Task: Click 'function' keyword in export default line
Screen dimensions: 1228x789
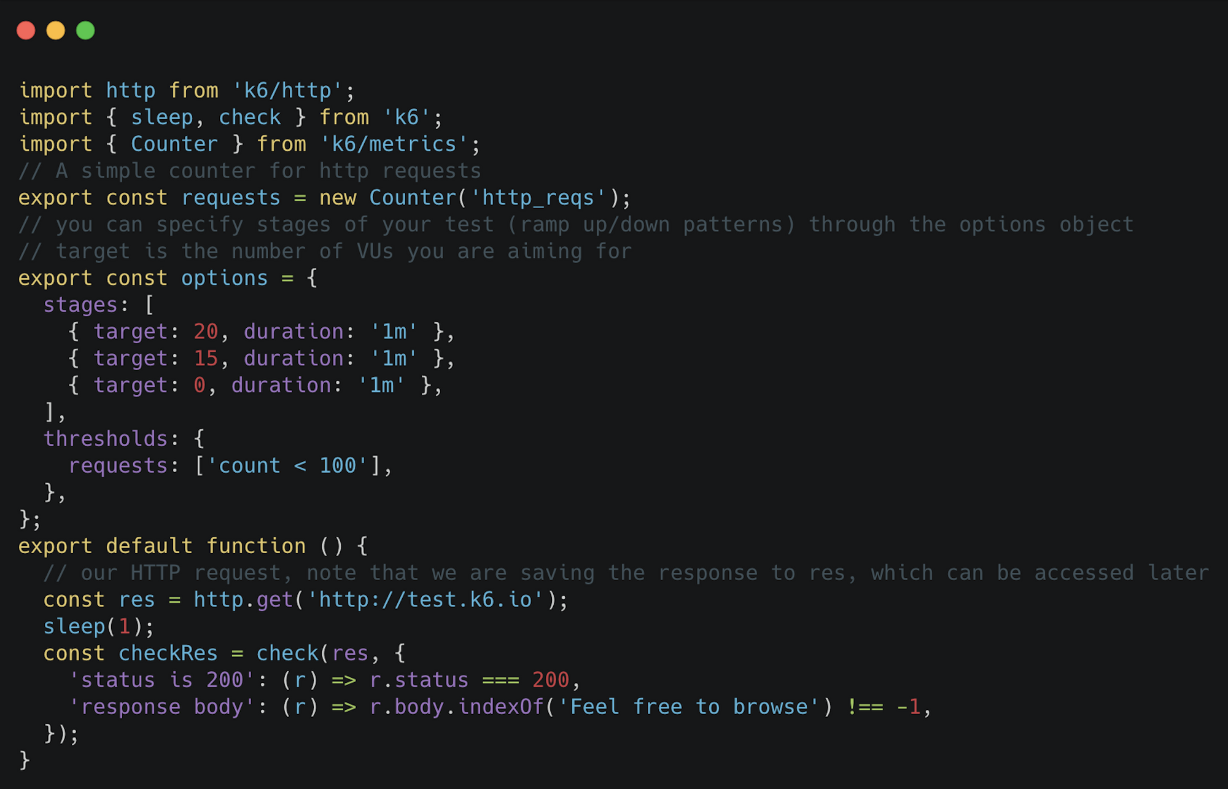Action: point(256,546)
